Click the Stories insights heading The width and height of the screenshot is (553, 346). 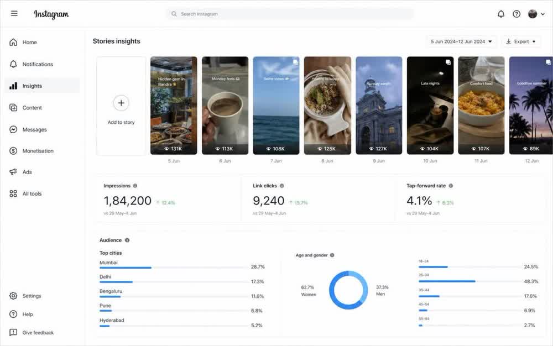(116, 41)
